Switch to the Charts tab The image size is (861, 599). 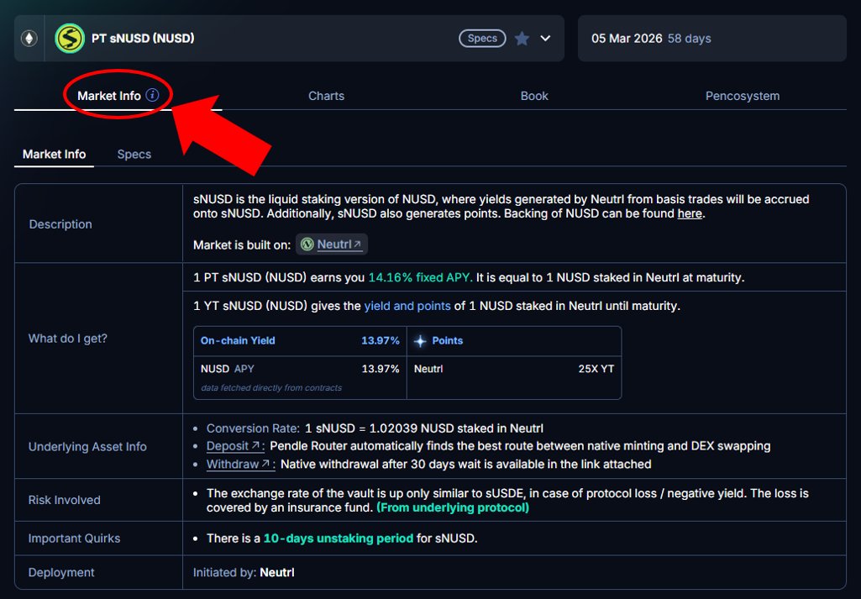tap(326, 96)
